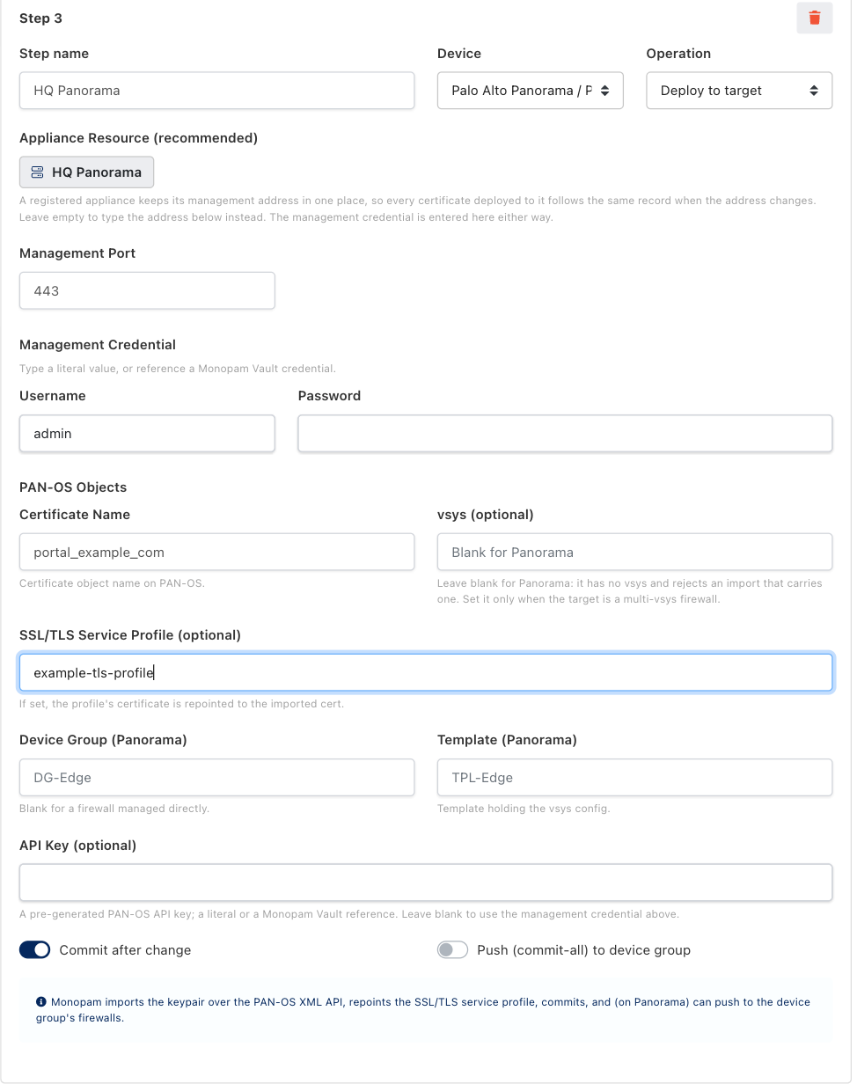Delete Step 3 with the red trash icon

tap(814, 18)
